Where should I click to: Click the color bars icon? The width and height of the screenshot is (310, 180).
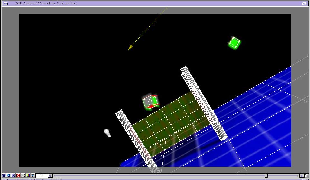click(x=28, y=175)
